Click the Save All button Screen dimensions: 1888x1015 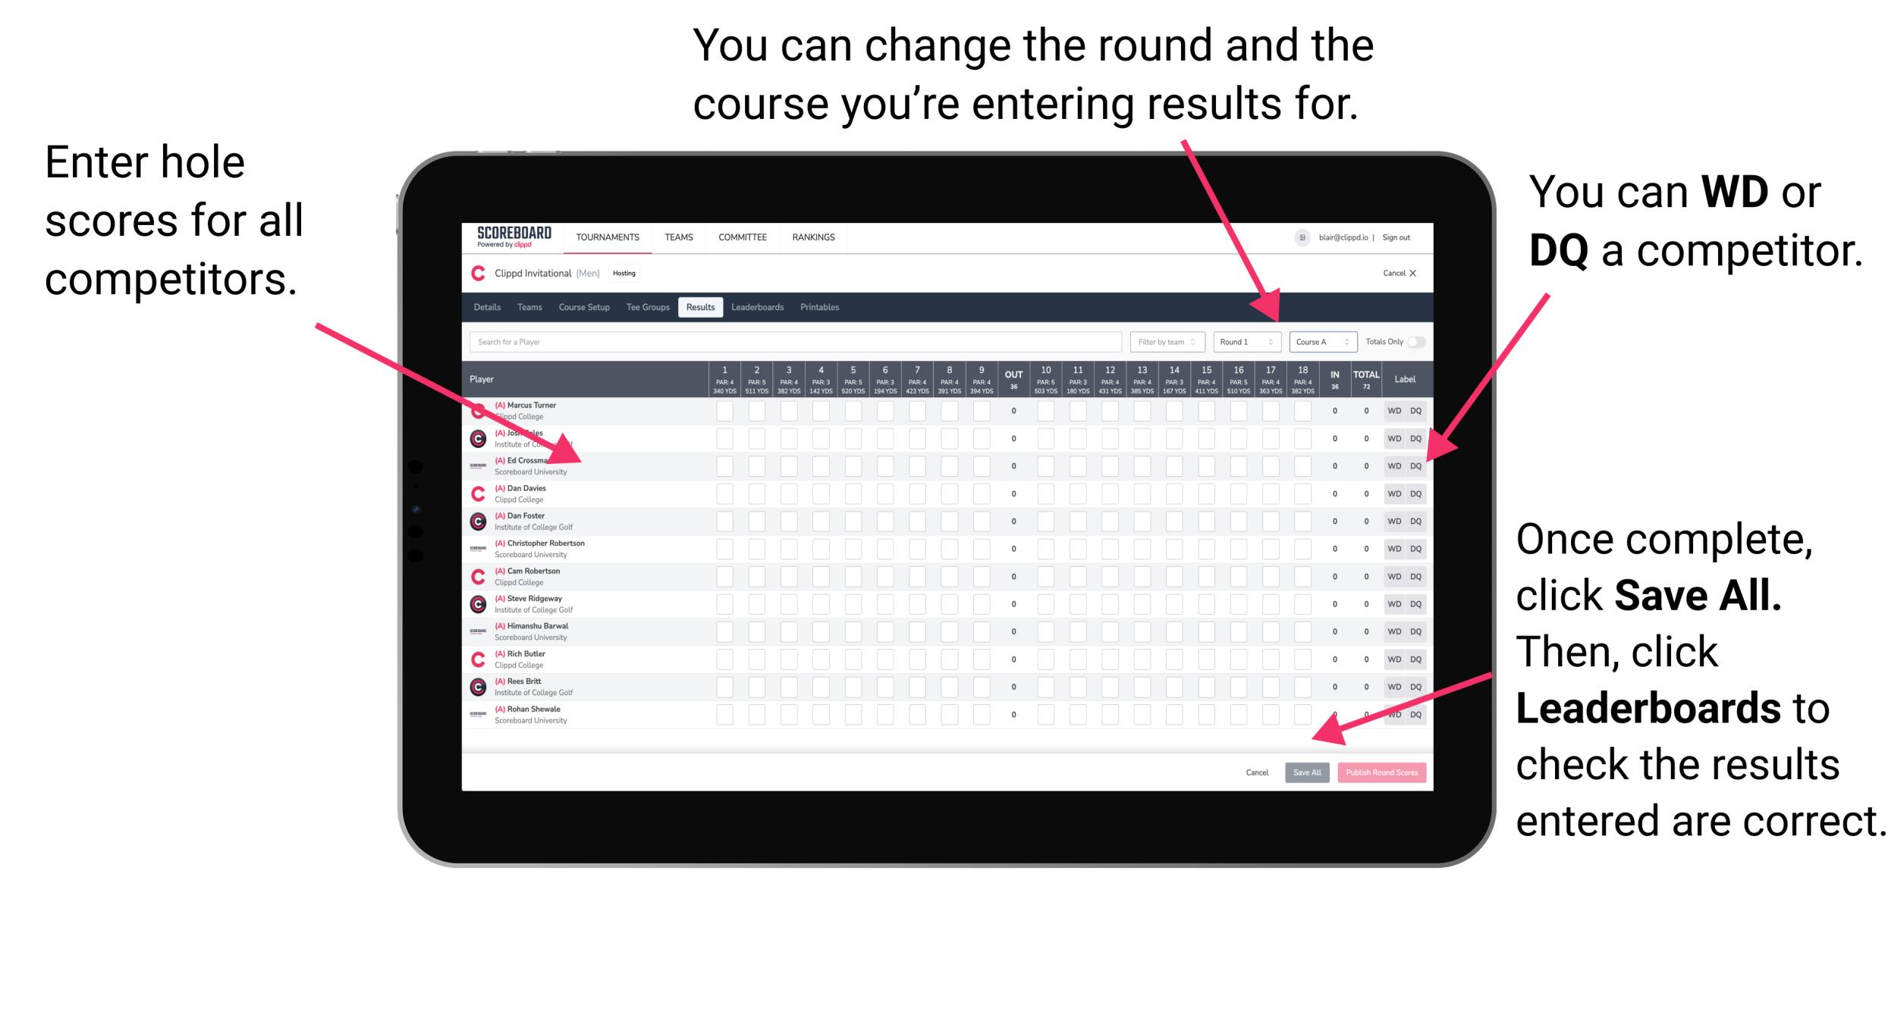(x=1304, y=772)
